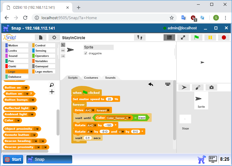This screenshot has width=232, height=166.
Task: Click the wait 0.5 secs value field
Action: point(88,138)
